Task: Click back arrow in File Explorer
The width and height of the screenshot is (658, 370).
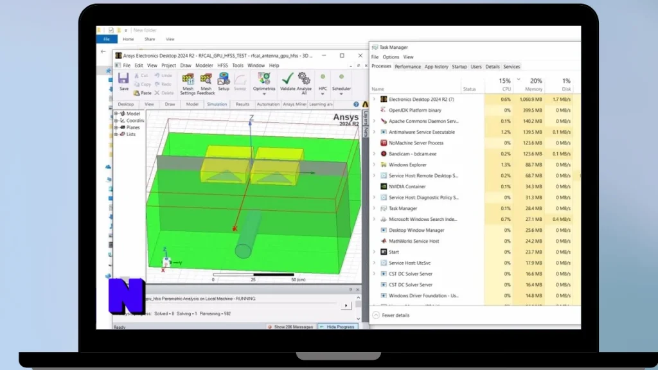Action: click(103, 51)
